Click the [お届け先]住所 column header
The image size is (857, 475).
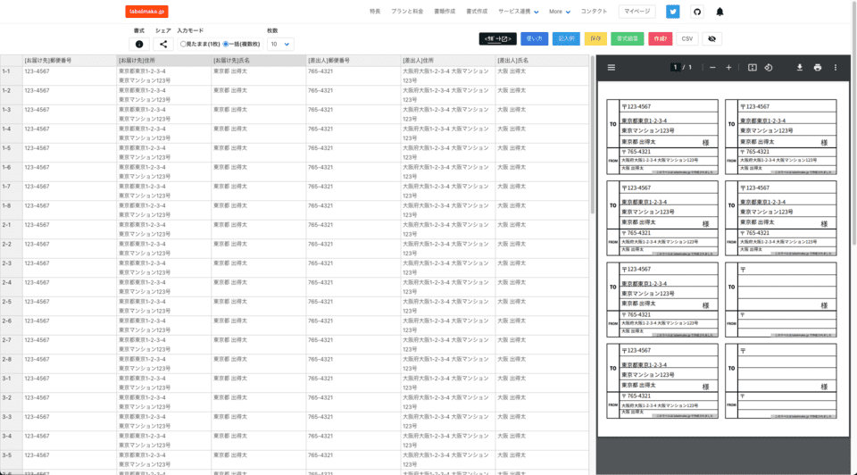pos(164,61)
